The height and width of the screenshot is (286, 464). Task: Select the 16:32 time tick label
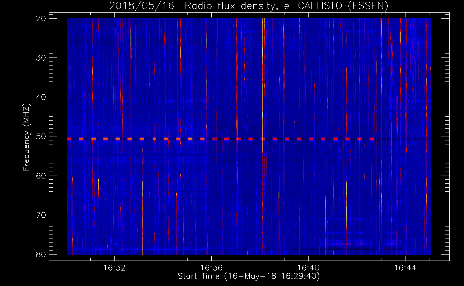coord(114,268)
